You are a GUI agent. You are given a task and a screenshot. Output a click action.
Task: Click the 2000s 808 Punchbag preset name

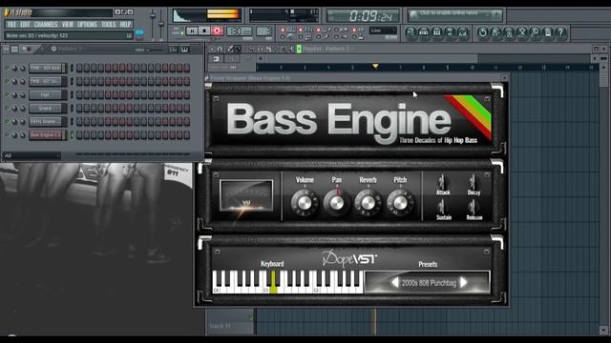click(429, 283)
